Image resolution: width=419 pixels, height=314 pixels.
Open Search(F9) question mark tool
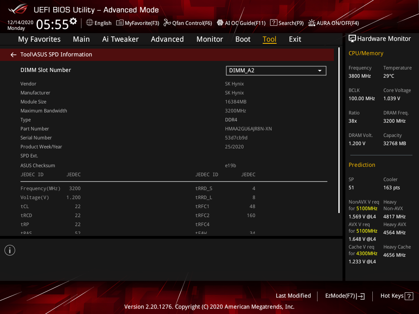coord(287,23)
